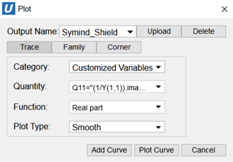Open the Quantity dropdown arrow
This screenshot has width=233, height=162.
[x=158, y=87]
